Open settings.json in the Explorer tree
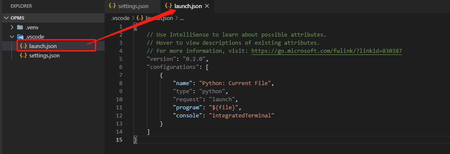 (54, 55)
